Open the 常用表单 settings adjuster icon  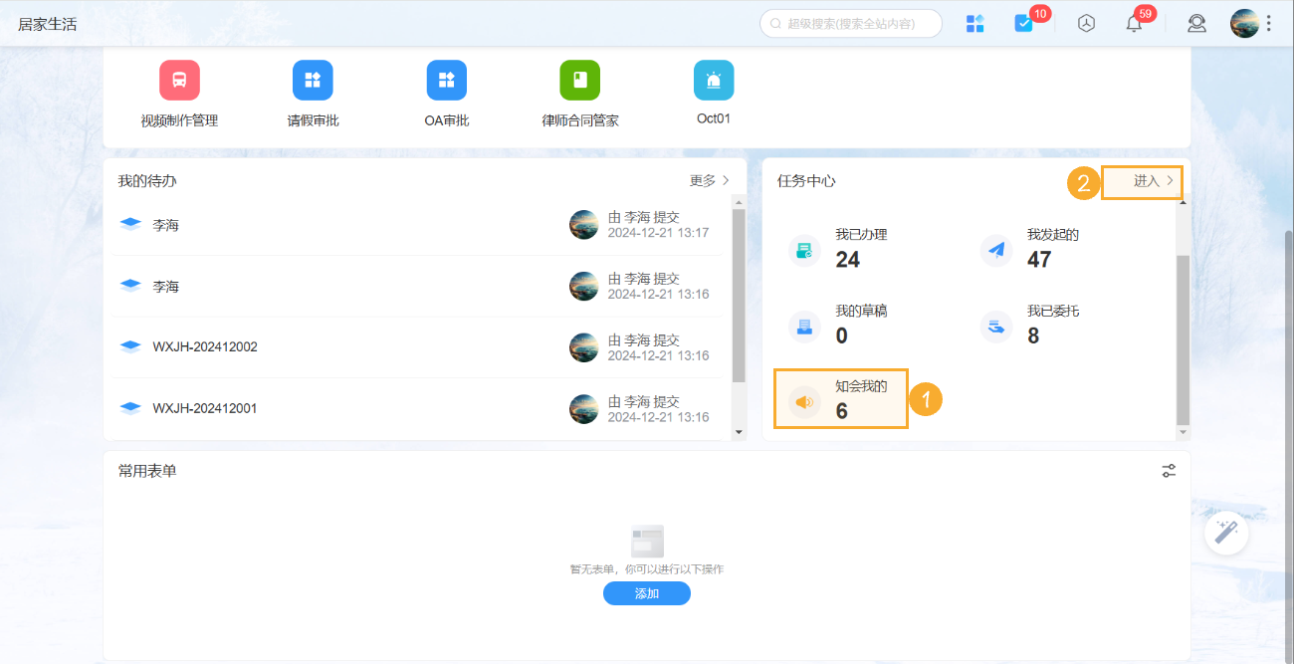click(x=1169, y=470)
